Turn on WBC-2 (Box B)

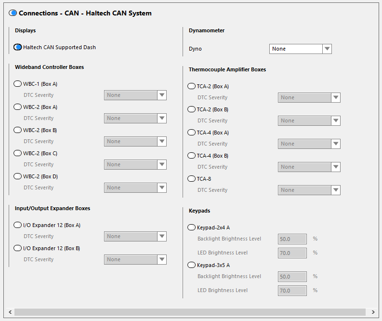(x=17, y=130)
